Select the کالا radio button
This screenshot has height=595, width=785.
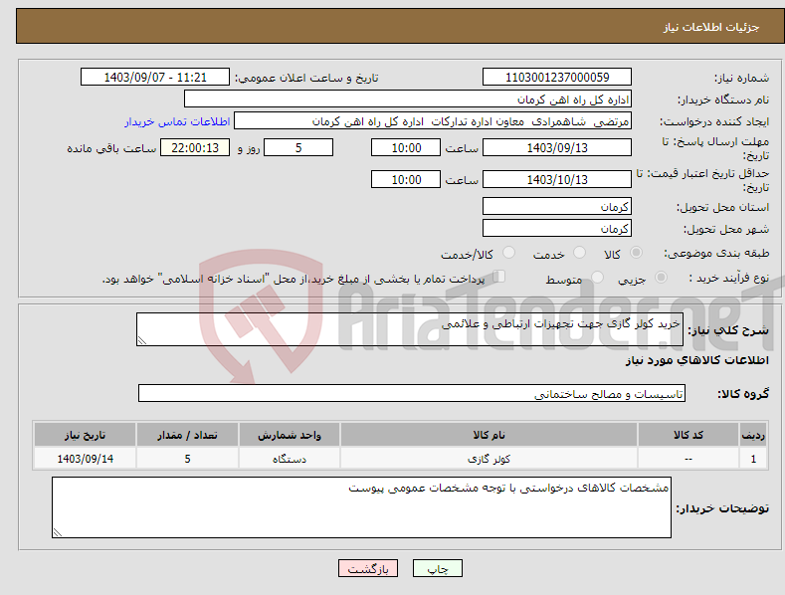636,253
